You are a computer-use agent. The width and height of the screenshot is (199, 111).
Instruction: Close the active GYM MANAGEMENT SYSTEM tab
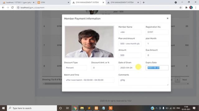coord(103,2)
